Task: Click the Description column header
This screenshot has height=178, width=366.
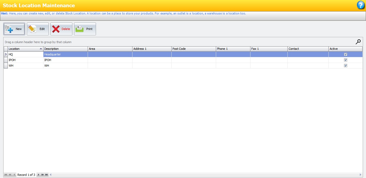Action: 65,49
